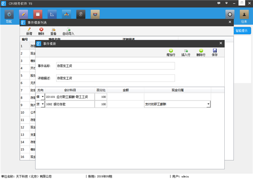Screen dimensions: 253x179
Task: Click the 详细描述 input field
Action: 115,78
